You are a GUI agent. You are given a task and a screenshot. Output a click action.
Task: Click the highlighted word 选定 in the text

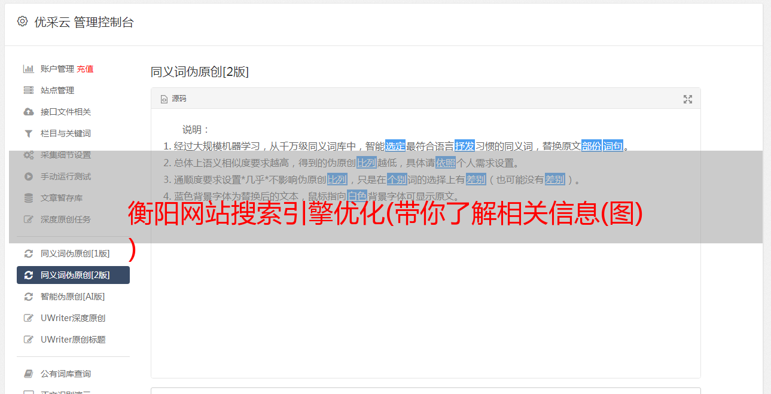pyautogui.click(x=395, y=146)
